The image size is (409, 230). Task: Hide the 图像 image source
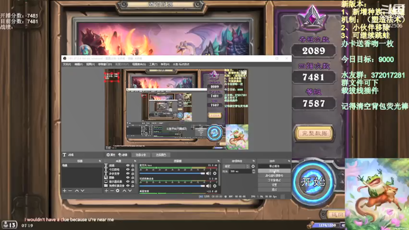point(128,177)
